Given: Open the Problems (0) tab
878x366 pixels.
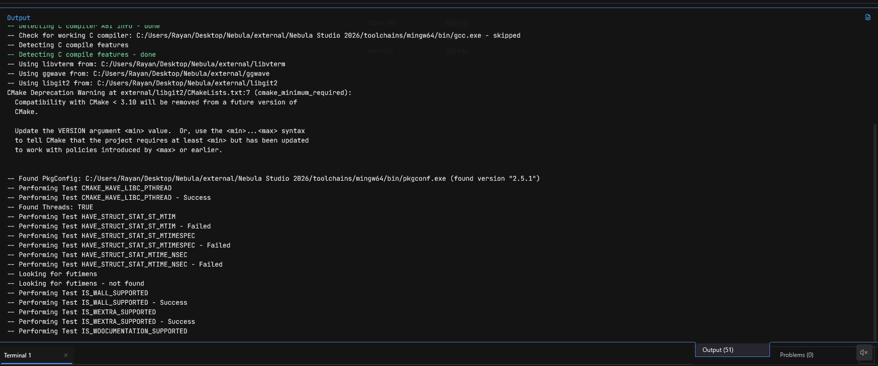Looking at the screenshot, I should point(796,355).
